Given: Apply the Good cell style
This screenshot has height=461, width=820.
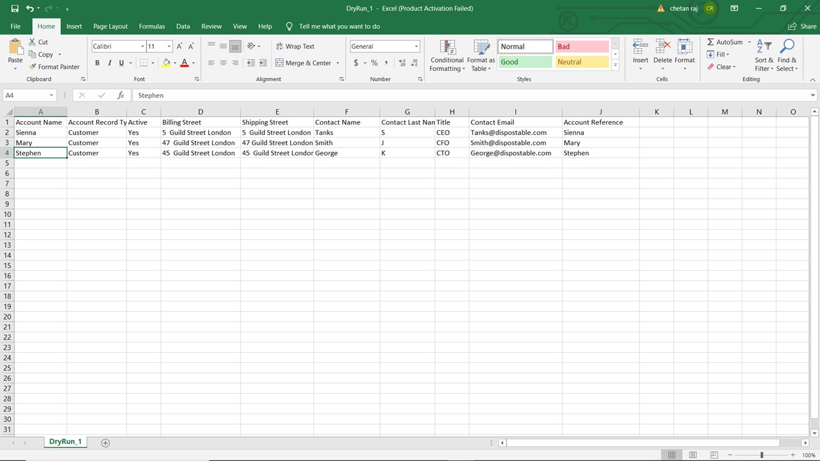Looking at the screenshot, I should coord(524,62).
